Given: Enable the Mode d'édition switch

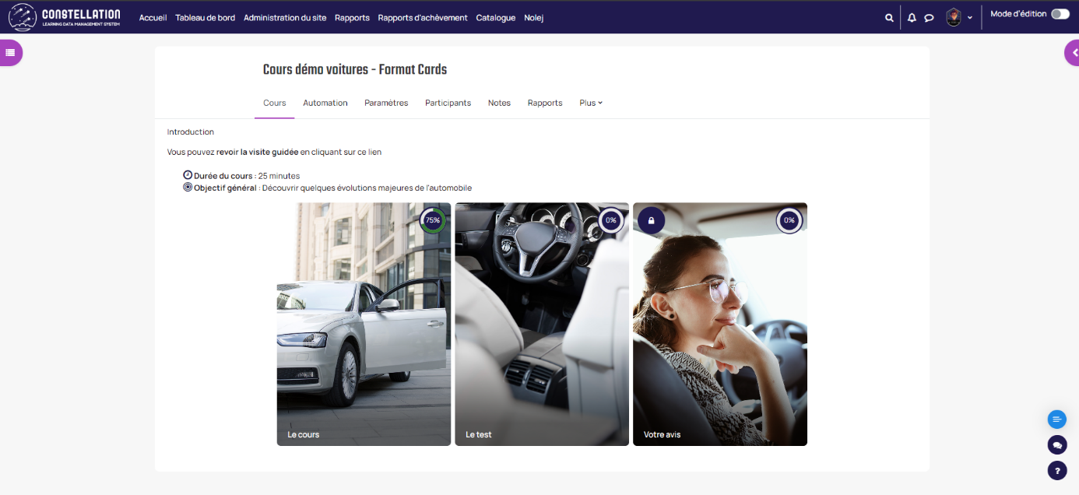Looking at the screenshot, I should tap(1060, 14).
